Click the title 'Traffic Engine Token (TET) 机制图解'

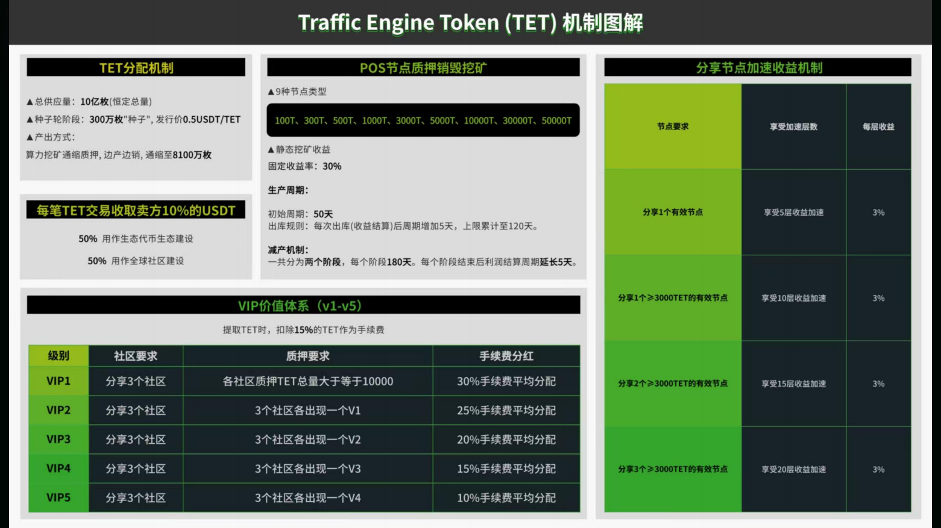coord(470,23)
